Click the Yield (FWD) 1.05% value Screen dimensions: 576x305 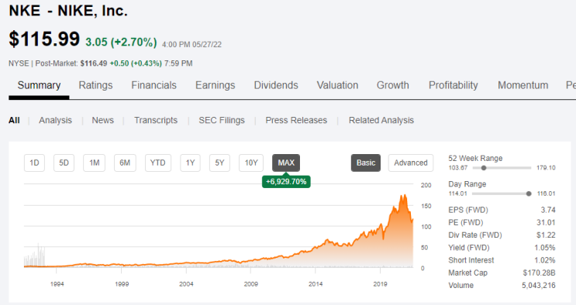pyautogui.click(x=545, y=248)
